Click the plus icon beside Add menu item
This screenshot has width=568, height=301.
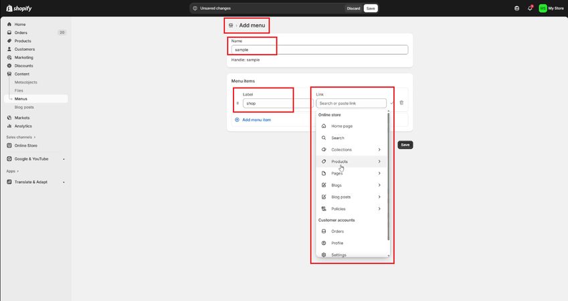point(238,120)
